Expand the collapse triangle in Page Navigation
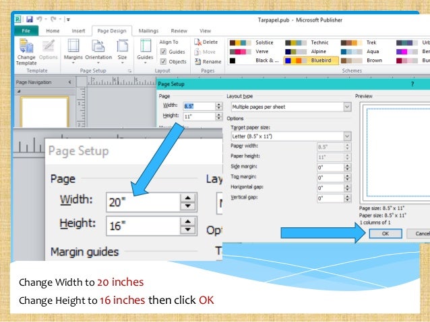 click(x=19, y=91)
